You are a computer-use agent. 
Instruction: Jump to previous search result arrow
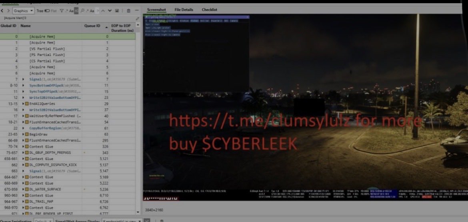click(x=103, y=11)
